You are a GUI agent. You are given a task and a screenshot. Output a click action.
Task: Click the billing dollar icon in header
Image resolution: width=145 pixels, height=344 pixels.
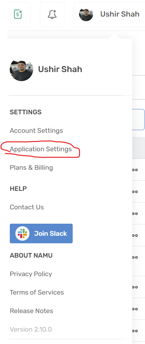(18, 14)
